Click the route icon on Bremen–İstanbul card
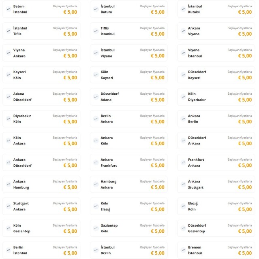 coord(182,249)
